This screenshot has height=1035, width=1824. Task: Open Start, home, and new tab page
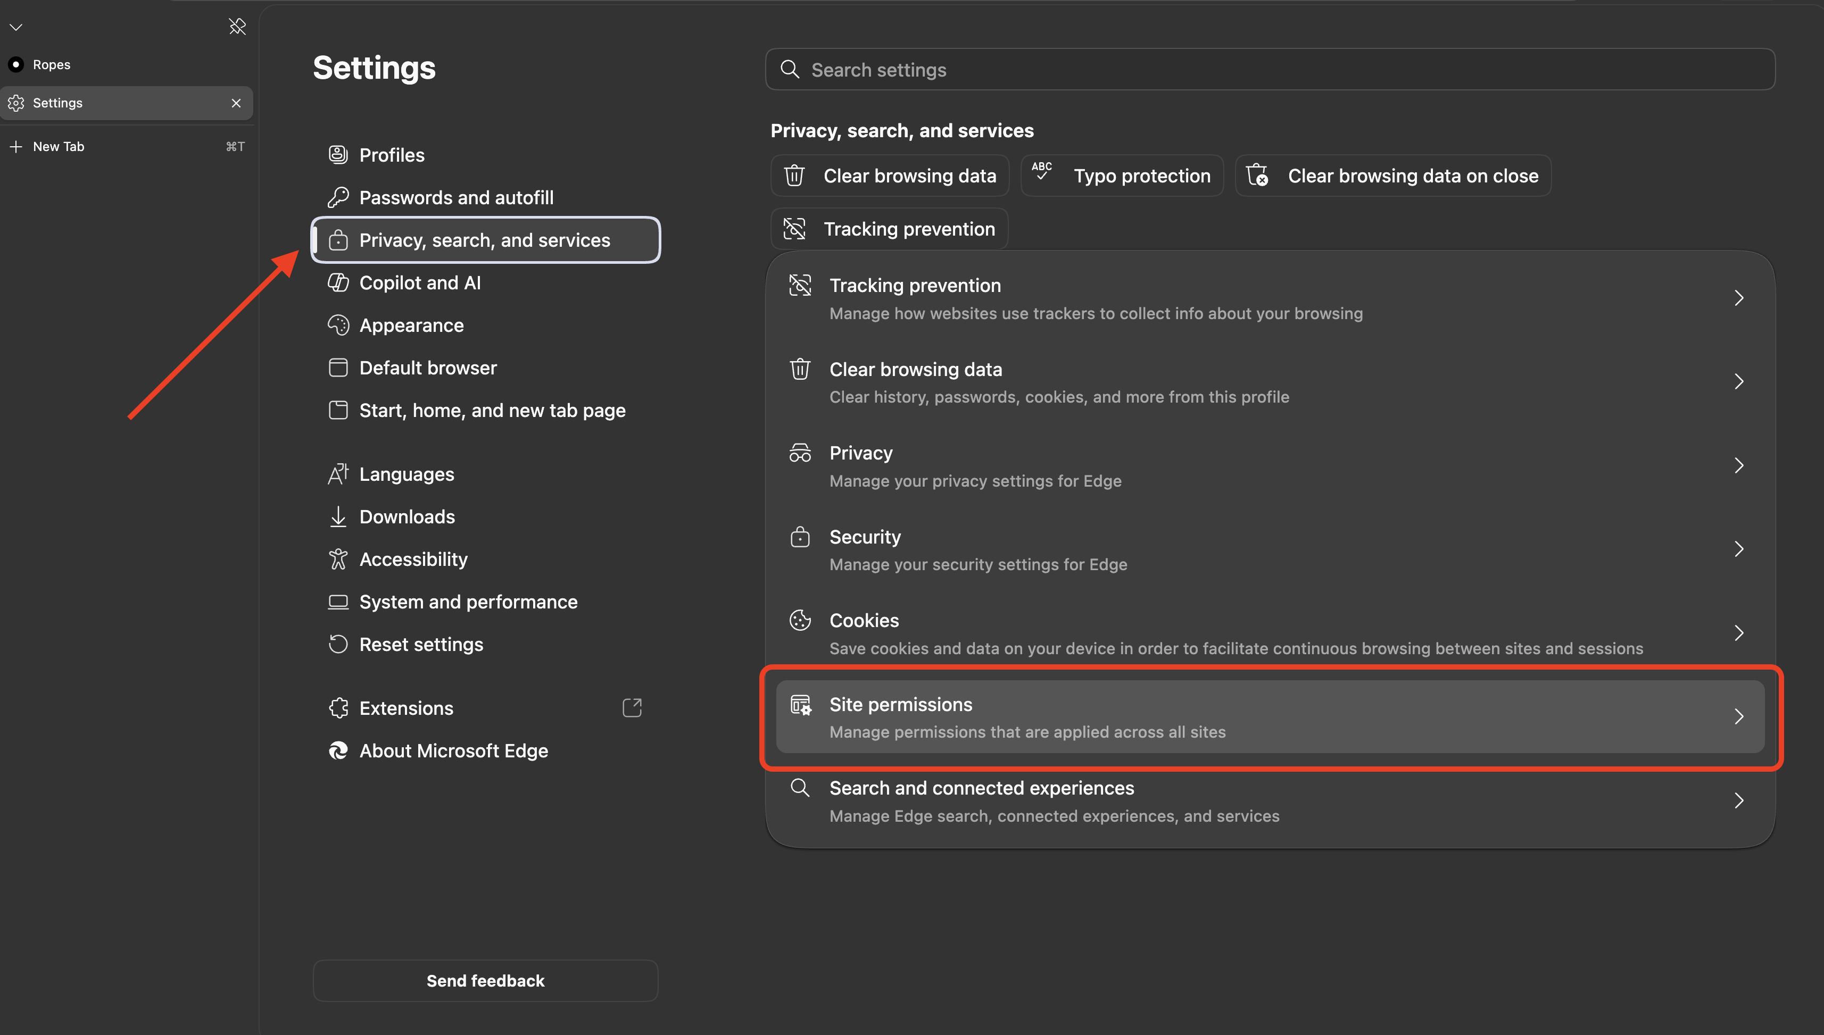click(486, 410)
